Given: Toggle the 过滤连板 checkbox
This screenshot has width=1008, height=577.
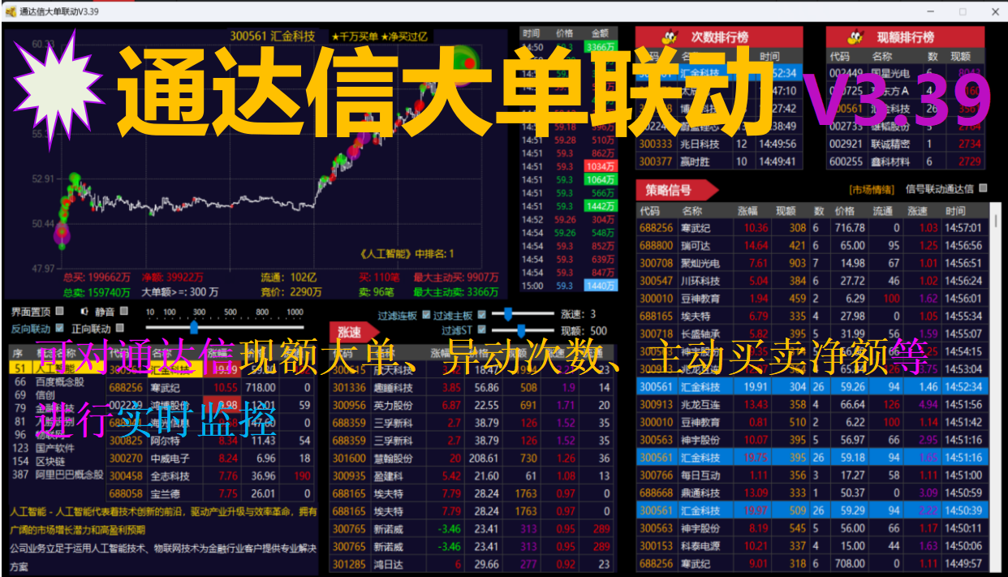Looking at the screenshot, I should point(425,315).
